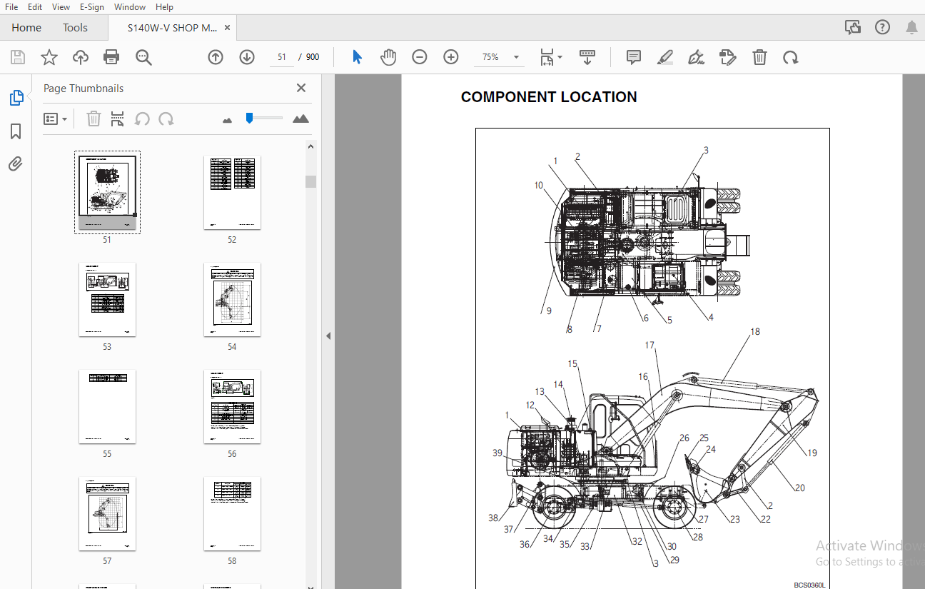Select the Hand pan tool
The width and height of the screenshot is (925, 589).
[388, 57]
